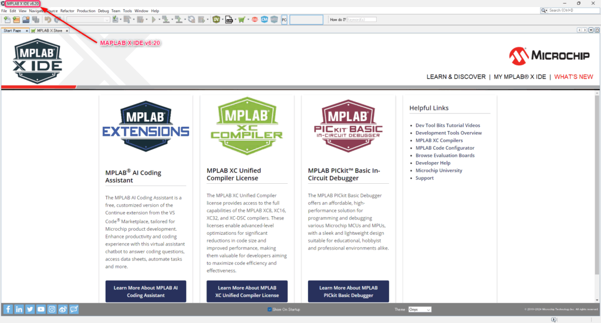Click the How do I keyword field
Screen dimensions: 601x323
(x=362, y=19)
